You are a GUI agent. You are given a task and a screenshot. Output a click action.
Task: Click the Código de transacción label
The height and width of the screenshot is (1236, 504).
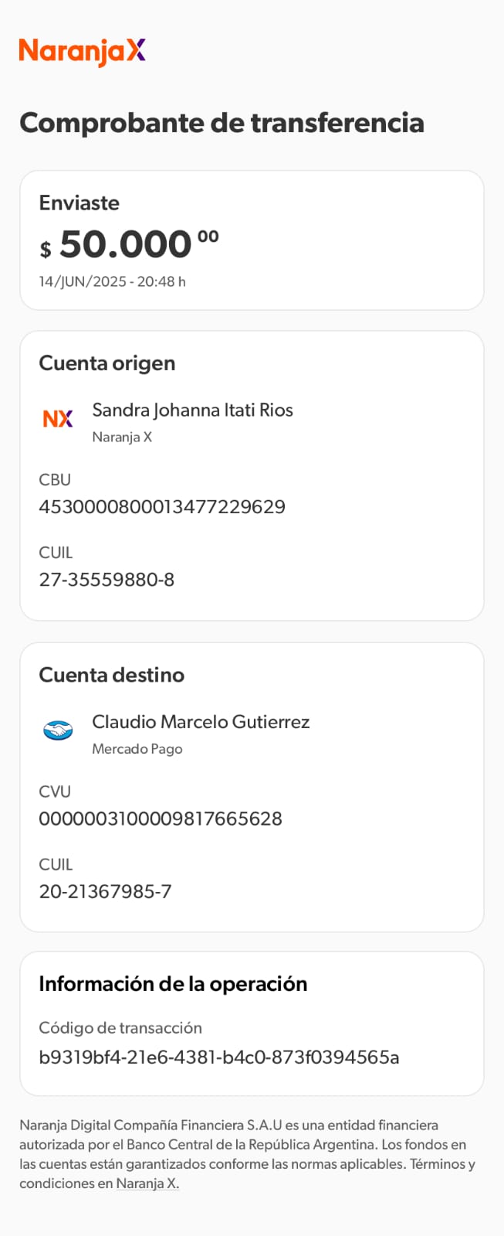[x=120, y=1028]
